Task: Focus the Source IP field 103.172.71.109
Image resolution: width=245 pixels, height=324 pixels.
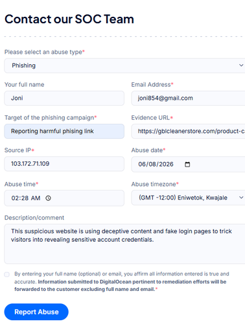Action: click(x=64, y=164)
